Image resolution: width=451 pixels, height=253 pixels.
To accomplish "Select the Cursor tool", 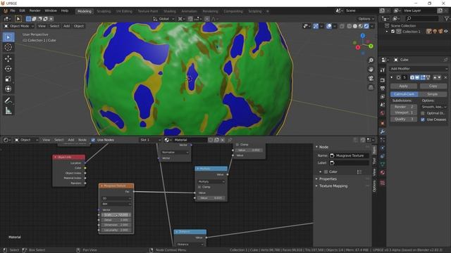I will [x=8, y=47].
